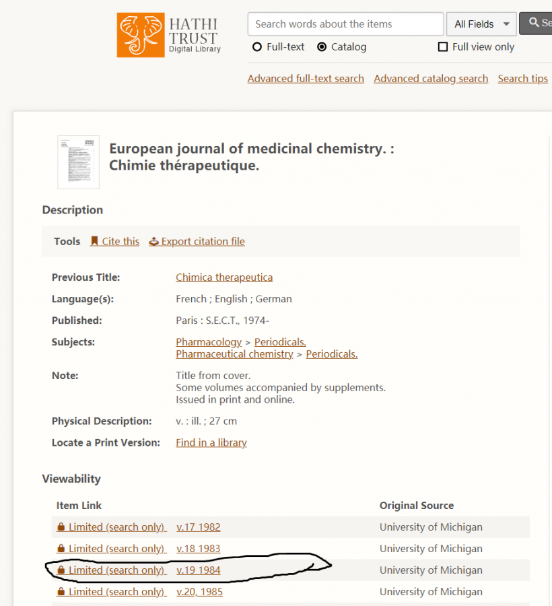
Task: Focus the search words input field
Action: coord(345,24)
